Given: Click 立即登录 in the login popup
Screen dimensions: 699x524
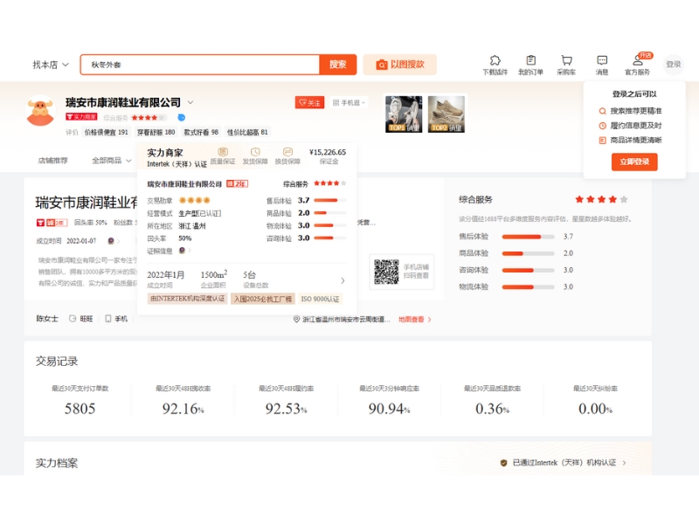Looking at the screenshot, I should pyautogui.click(x=633, y=162).
